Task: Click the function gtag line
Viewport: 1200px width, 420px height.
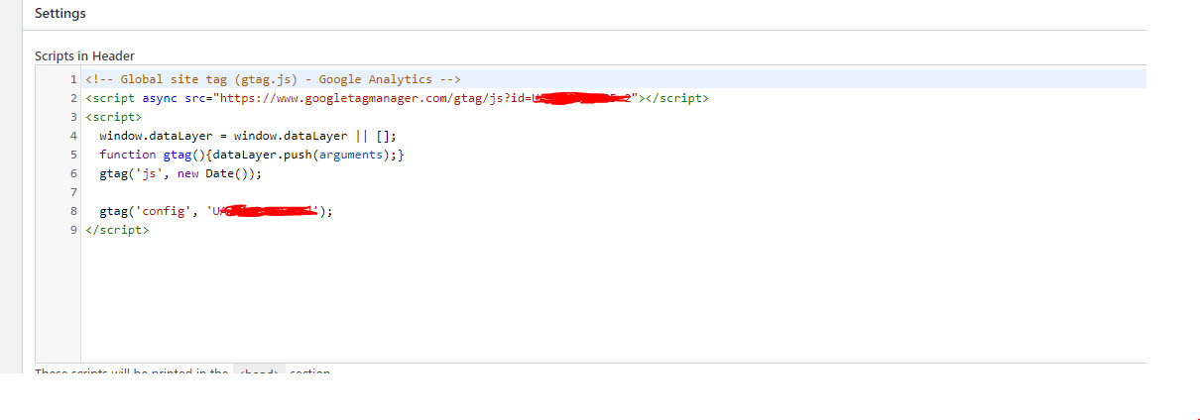Action: pyautogui.click(x=251, y=155)
